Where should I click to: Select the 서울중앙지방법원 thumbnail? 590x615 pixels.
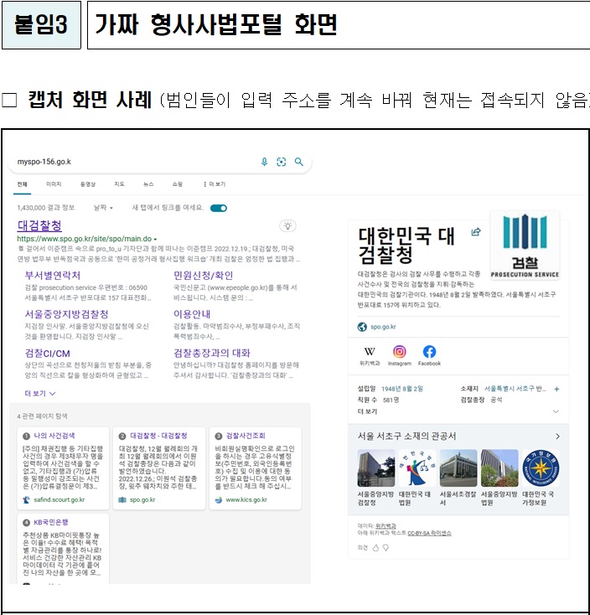(499, 468)
